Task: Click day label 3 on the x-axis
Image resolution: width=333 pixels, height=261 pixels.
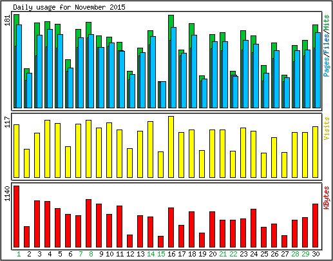Action: click(x=39, y=254)
